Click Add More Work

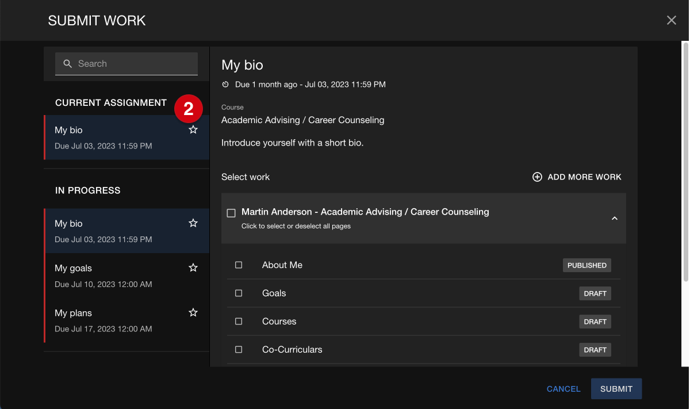577,177
